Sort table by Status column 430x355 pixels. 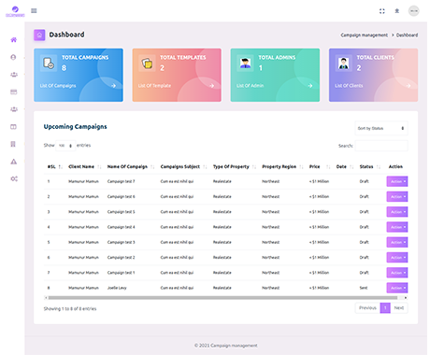coord(370,167)
